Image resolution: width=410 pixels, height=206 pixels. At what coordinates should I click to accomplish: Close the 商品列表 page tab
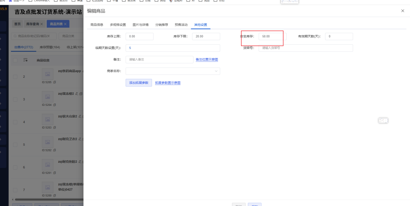(x=65, y=24)
